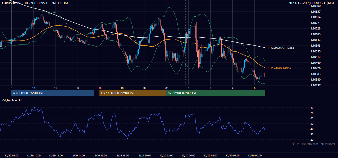Click price axis value 1.10642
Image resolution: width=338 pixels, height=158 pixels.
(316, 40)
